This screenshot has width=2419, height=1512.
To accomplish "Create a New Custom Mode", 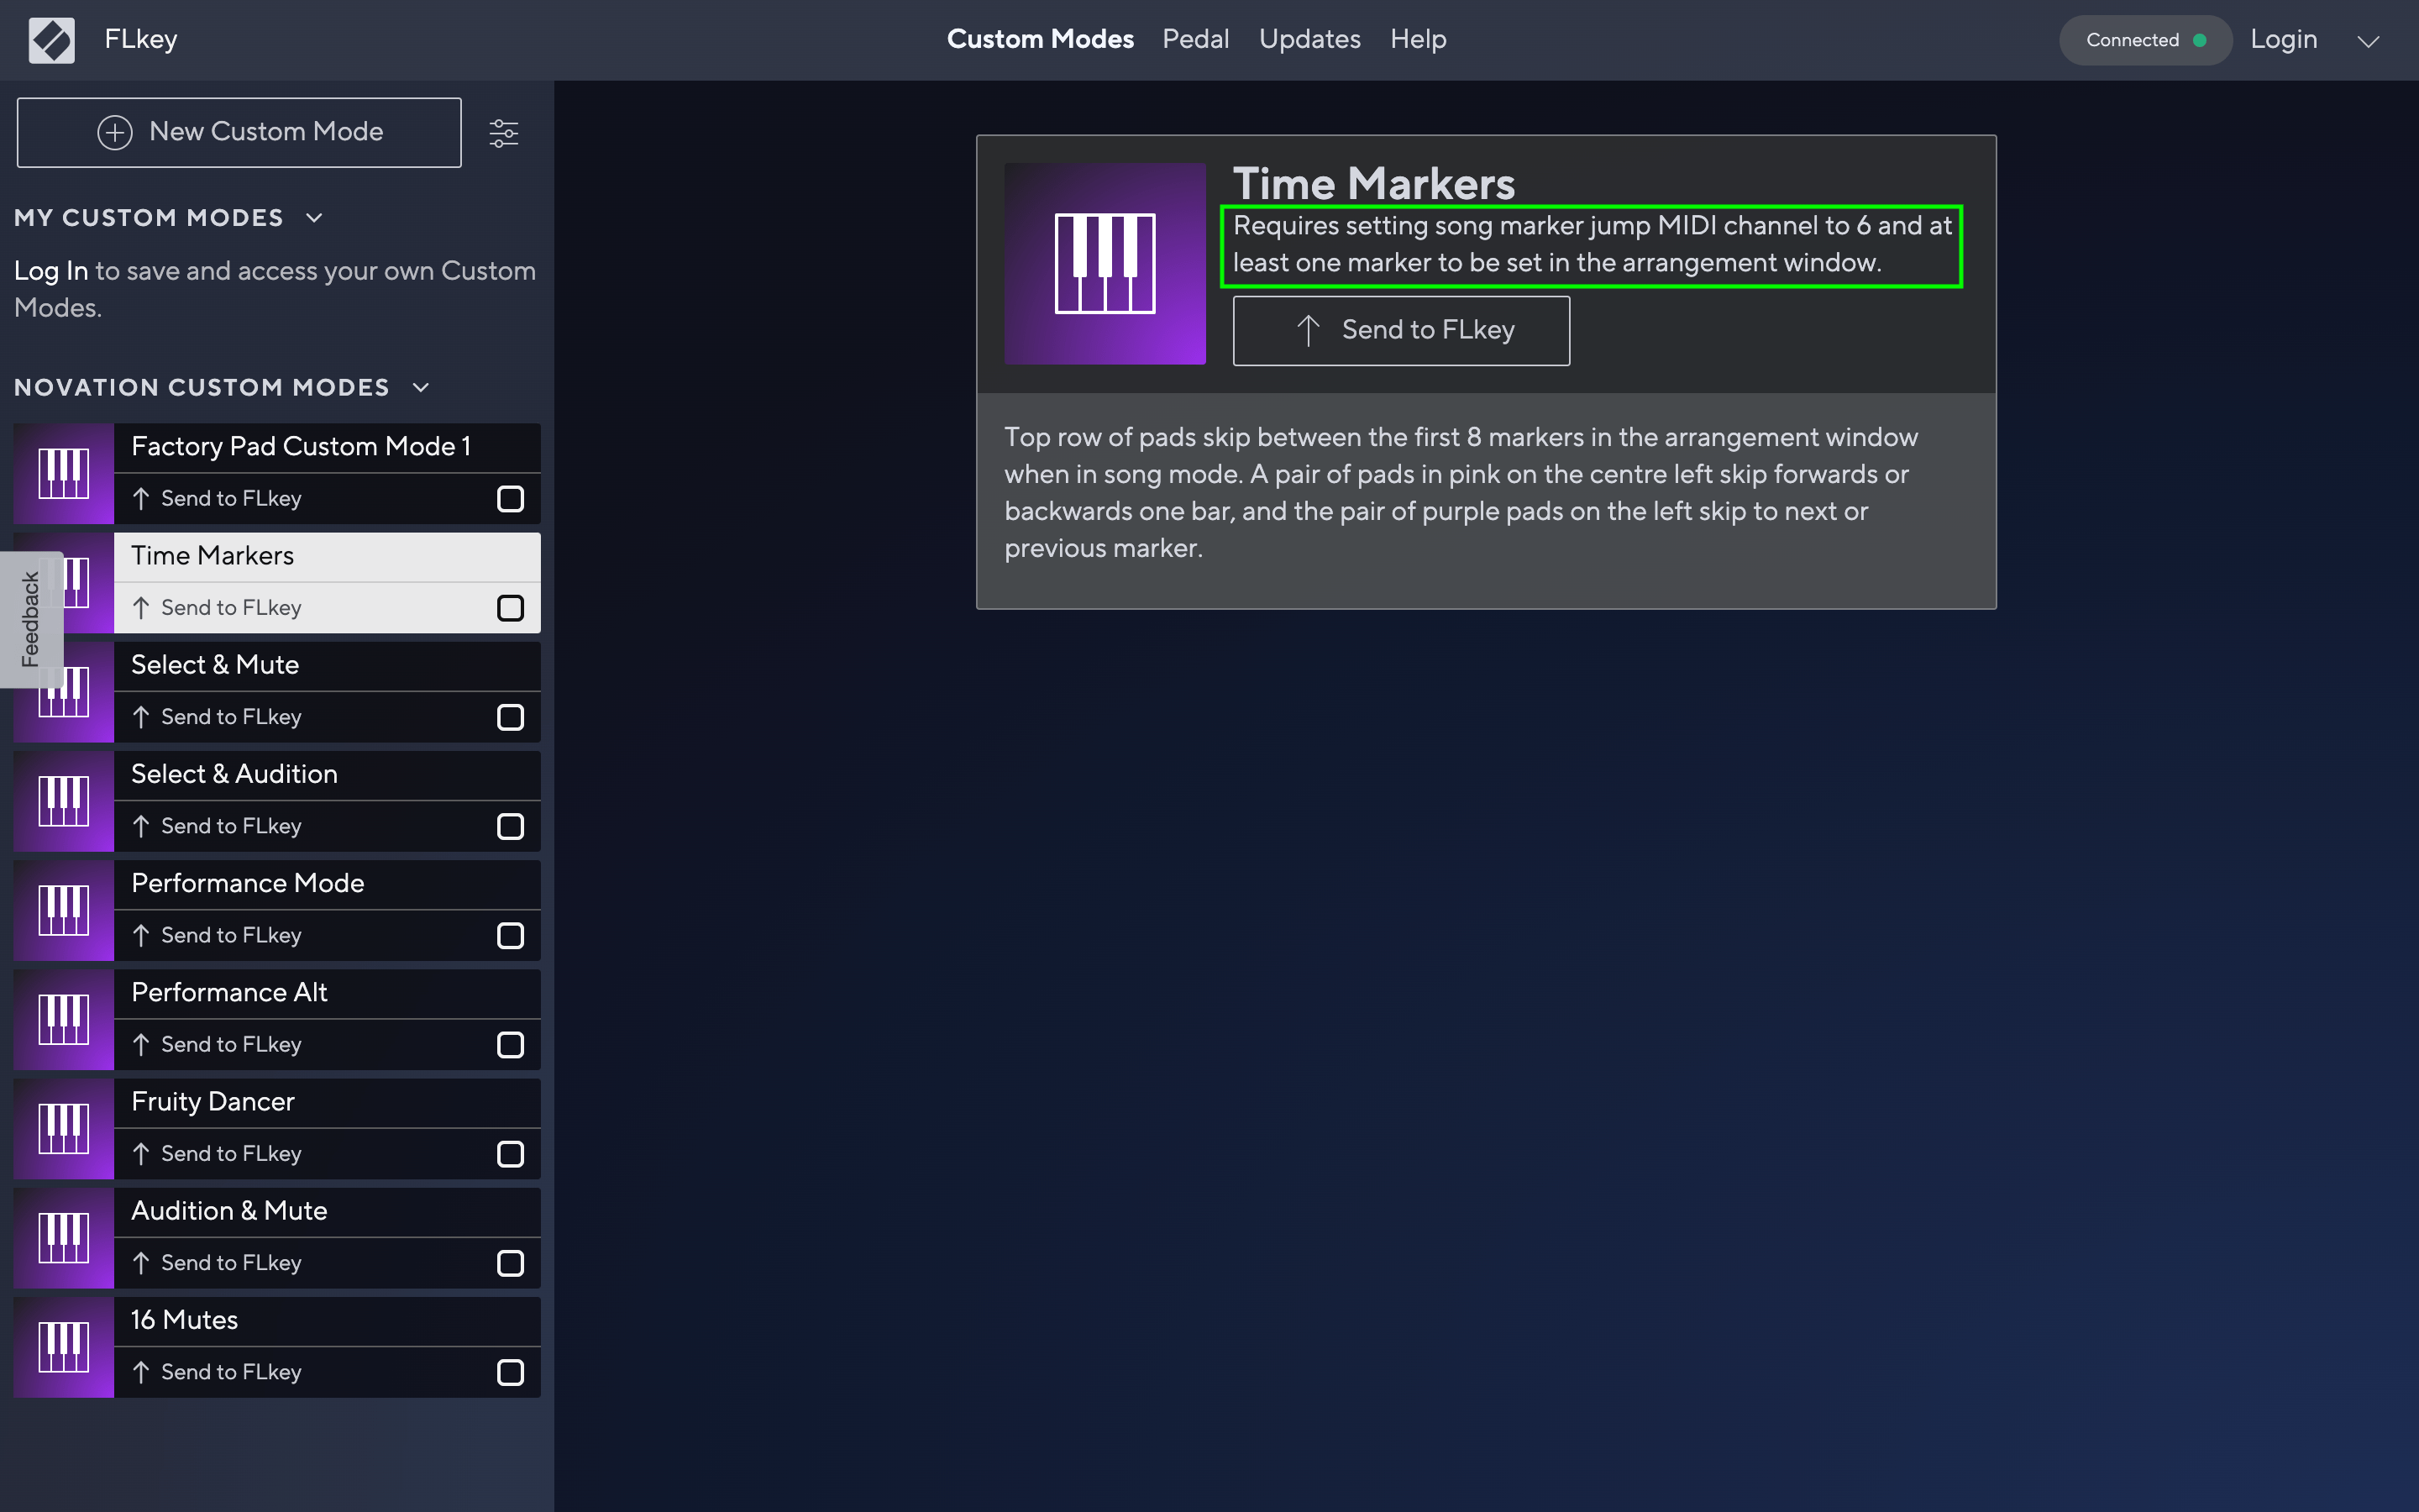I will (239, 132).
